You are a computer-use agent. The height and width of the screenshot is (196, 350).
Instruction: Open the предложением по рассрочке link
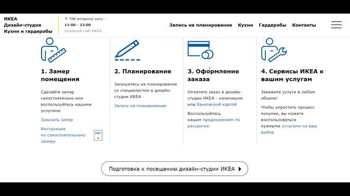click(x=214, y=123)
